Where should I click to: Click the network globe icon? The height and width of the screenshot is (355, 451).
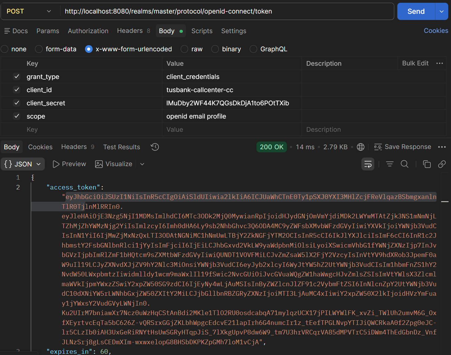361,147
